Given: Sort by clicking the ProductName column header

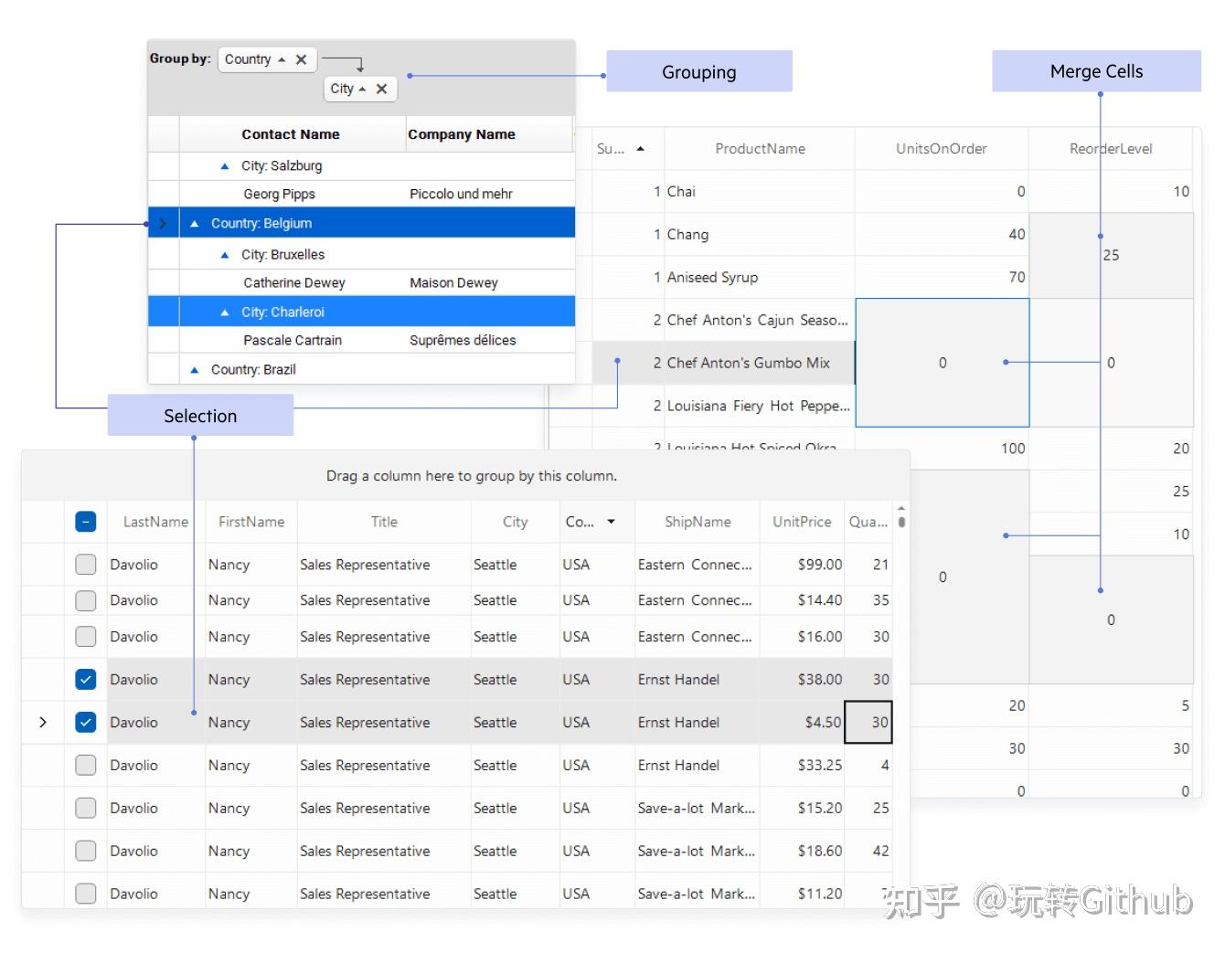Looking at the screenshot, I should point(760,147).
